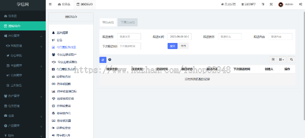The height and width of the screenshot is (138, 305).
Task: Expand the 仓库 sidebar group
Action: point(23,116)
